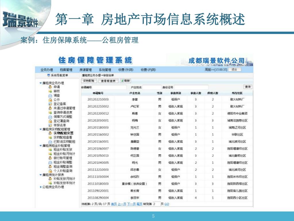
Task: Open the 业务办理 menu
Action: coord(47,70)
